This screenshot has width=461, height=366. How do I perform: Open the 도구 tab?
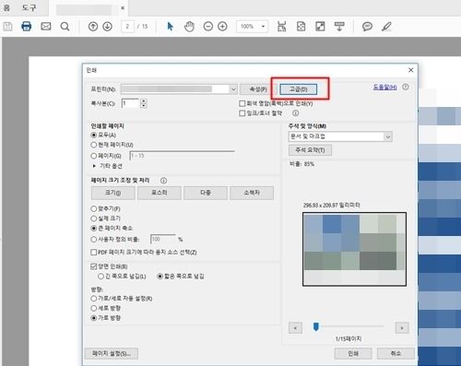coord(29,7)
